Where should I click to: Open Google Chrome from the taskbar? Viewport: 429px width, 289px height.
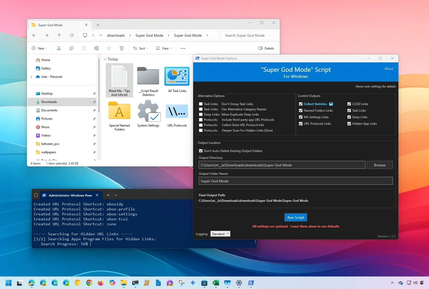point(89,283)
